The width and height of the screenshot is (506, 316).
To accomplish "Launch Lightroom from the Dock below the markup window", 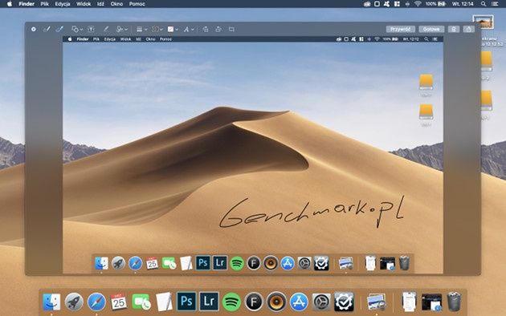I will point(209,302).
